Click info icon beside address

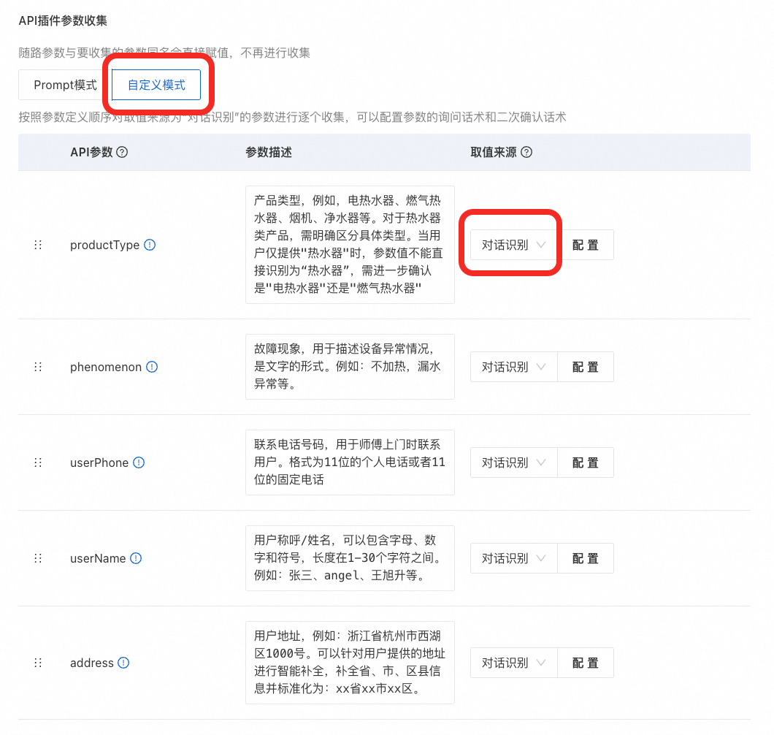tap(123, 663)
